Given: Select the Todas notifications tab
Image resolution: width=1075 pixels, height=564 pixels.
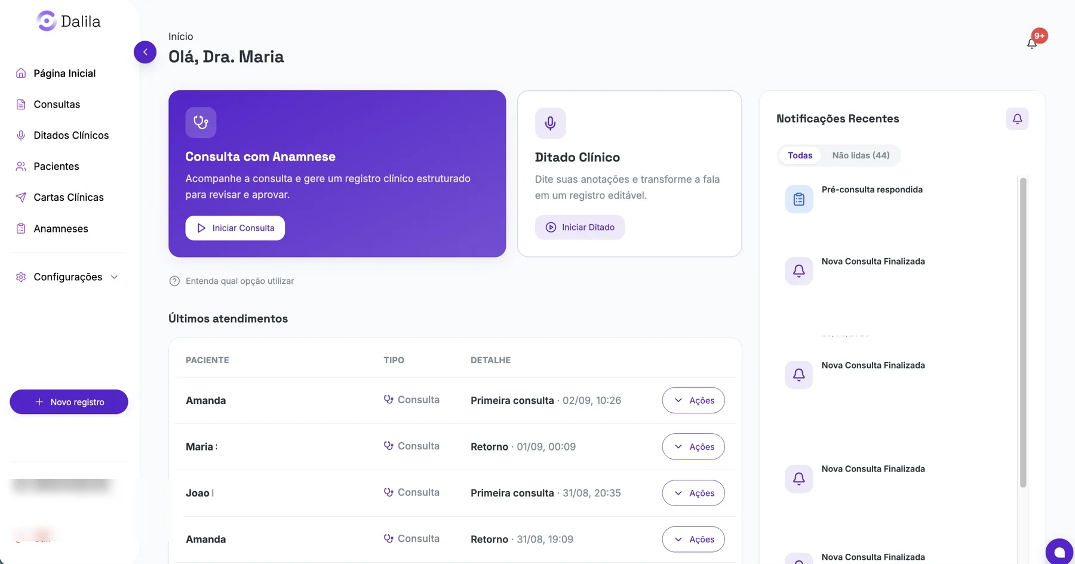Looking at the screenshot, I should (800, 155).
